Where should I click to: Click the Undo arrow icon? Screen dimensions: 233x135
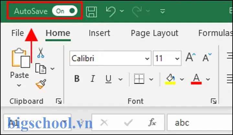pos(111,11)
